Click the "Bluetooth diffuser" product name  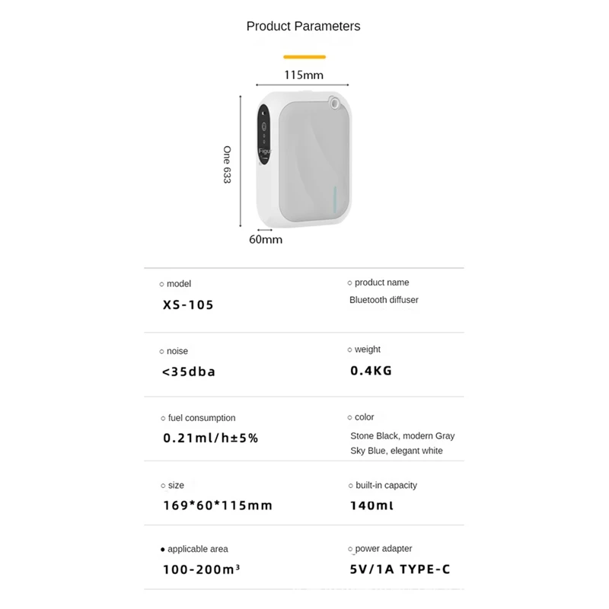tap(384, 300)
